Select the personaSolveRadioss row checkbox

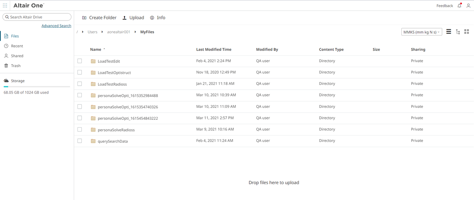[80, 129]
